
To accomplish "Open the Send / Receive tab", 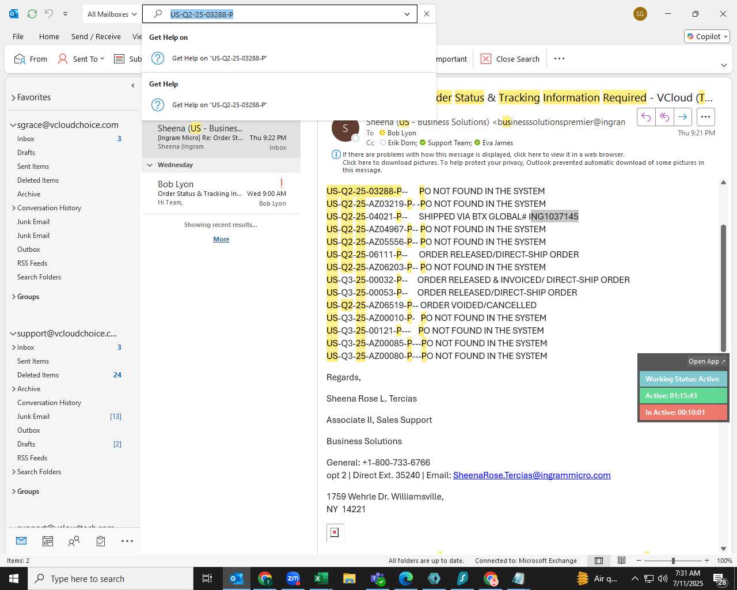I will click(96, 36).
